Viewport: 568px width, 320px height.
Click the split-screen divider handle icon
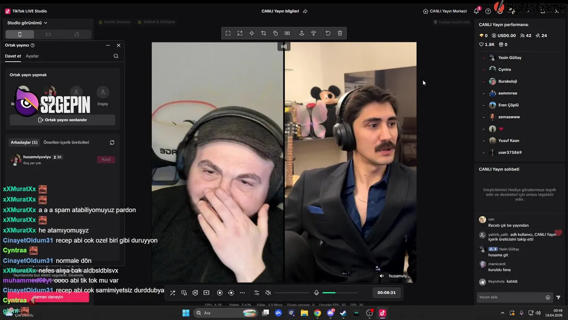click(284, 46)
